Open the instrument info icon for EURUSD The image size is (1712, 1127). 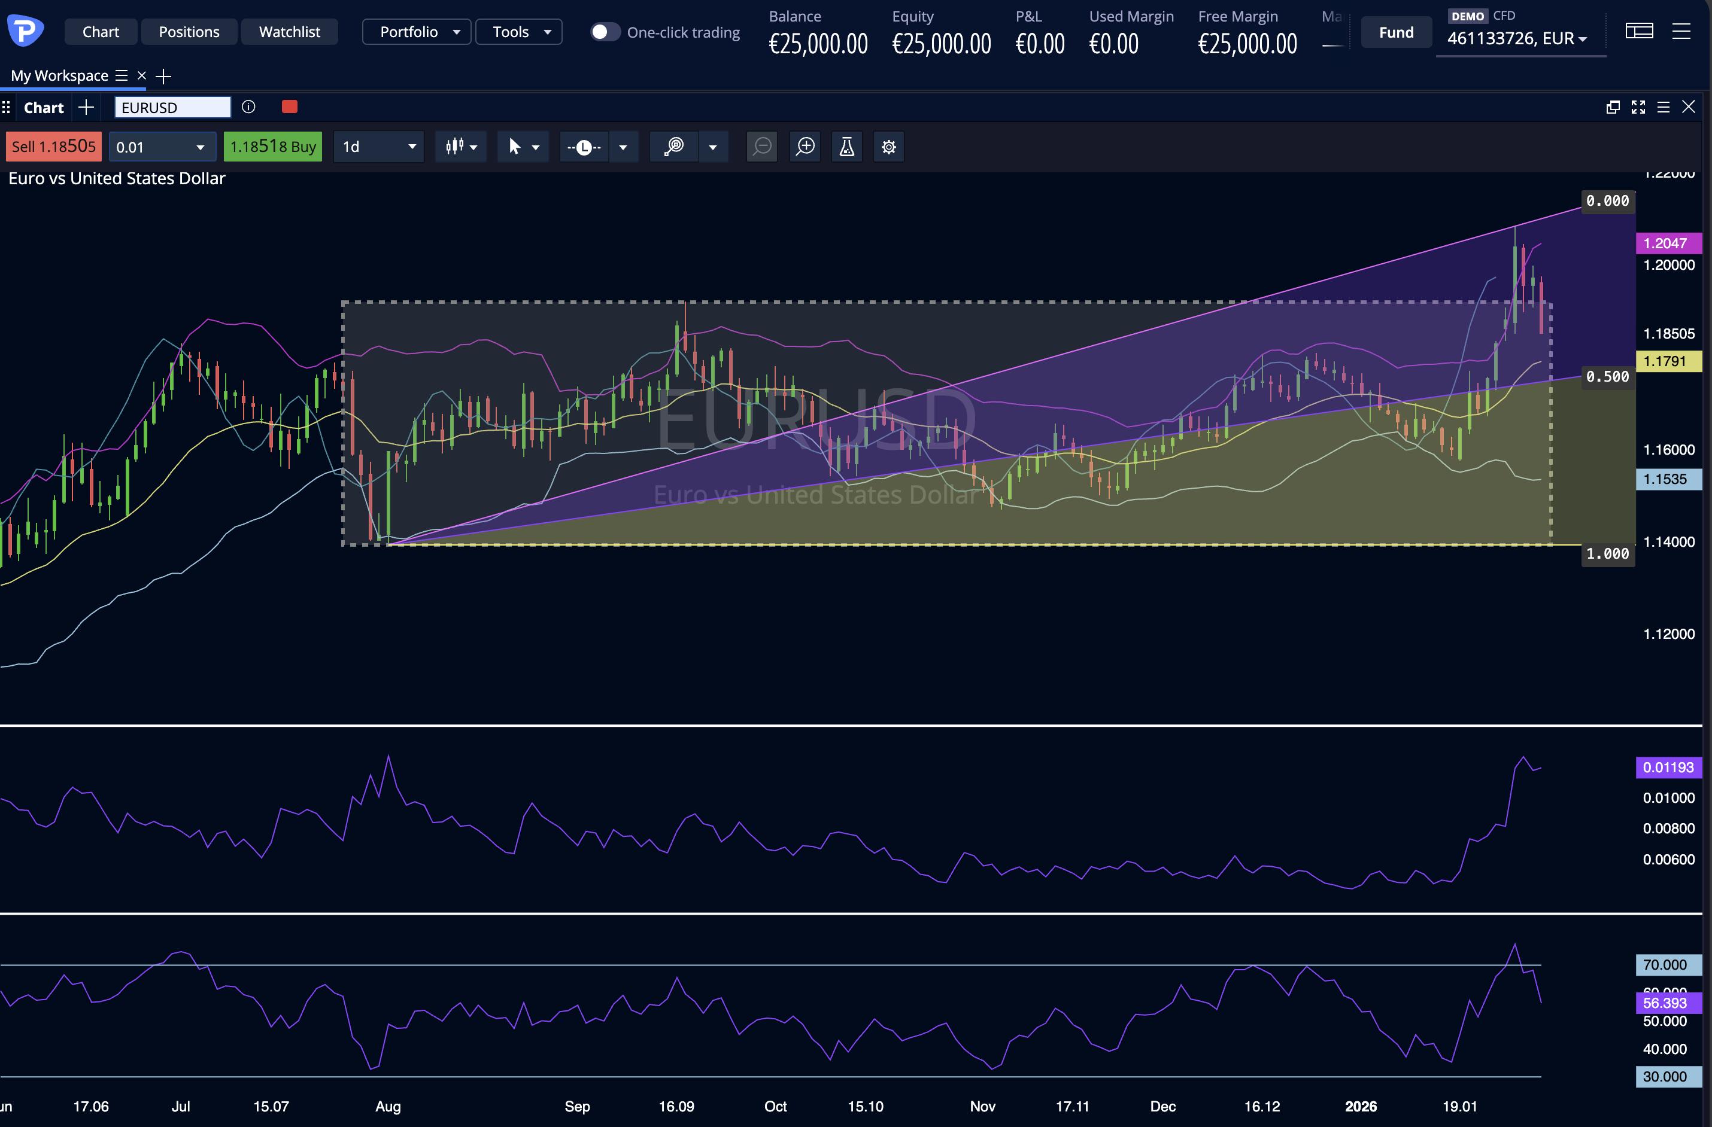(x=248, y=106)
